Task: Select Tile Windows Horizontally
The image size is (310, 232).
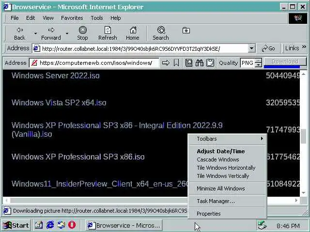Action: click(227, 168)
